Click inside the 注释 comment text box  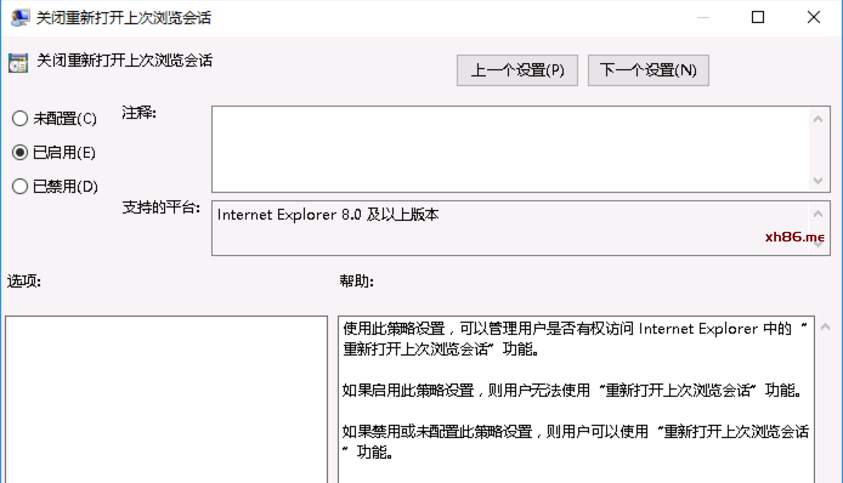click(510, 149)
